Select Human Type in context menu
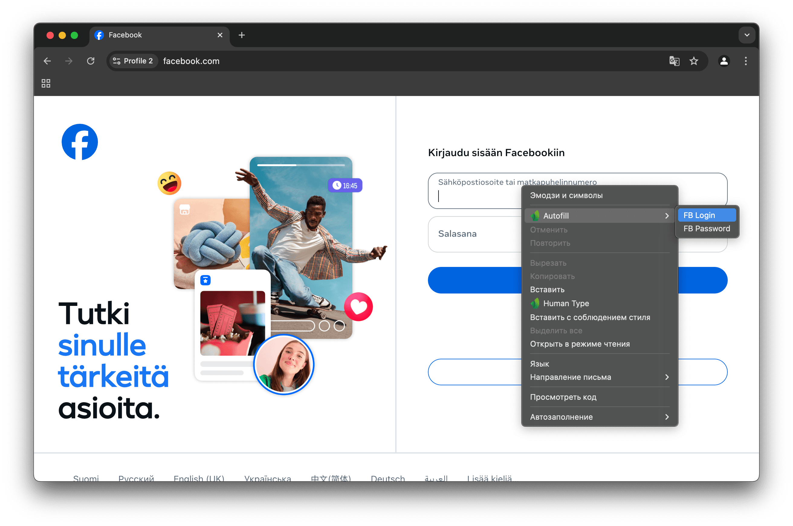The image size is (793, 526). 566,303
